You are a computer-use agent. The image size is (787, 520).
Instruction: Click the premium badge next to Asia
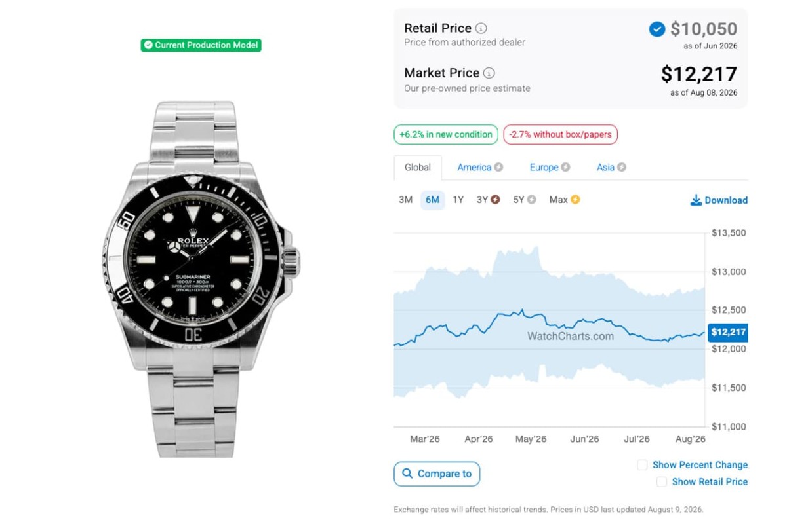point(622,167)
